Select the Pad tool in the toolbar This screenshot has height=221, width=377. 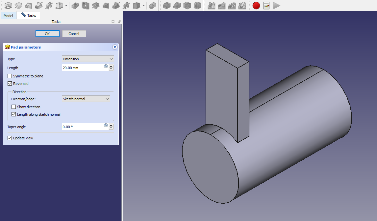[x=8, y=6]
